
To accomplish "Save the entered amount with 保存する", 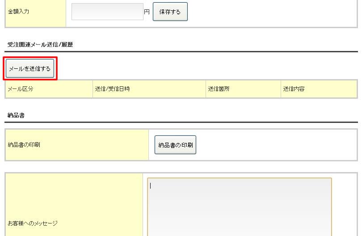I will coord(170,12).
